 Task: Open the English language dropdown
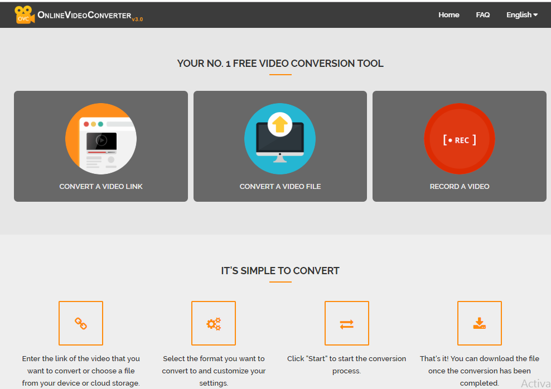[521, 15]
